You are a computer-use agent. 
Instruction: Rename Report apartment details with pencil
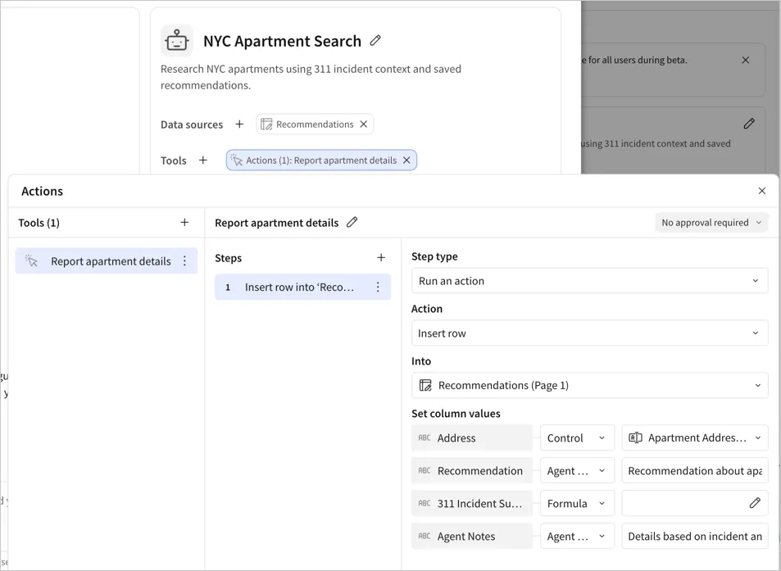point(352,223)
